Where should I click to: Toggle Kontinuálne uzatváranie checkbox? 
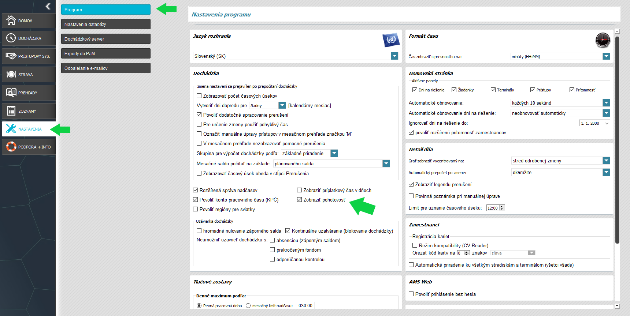(288, 231)
